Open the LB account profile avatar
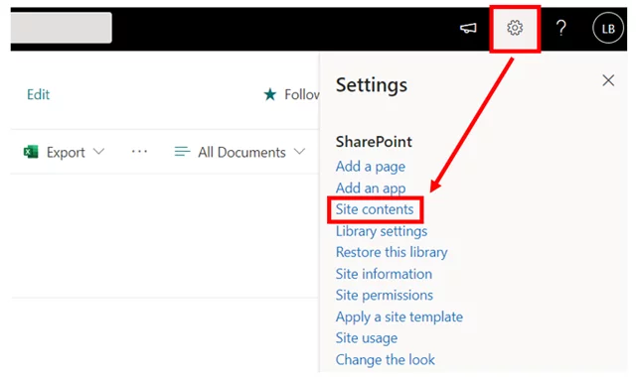The image size is (637, 378). 608,28
